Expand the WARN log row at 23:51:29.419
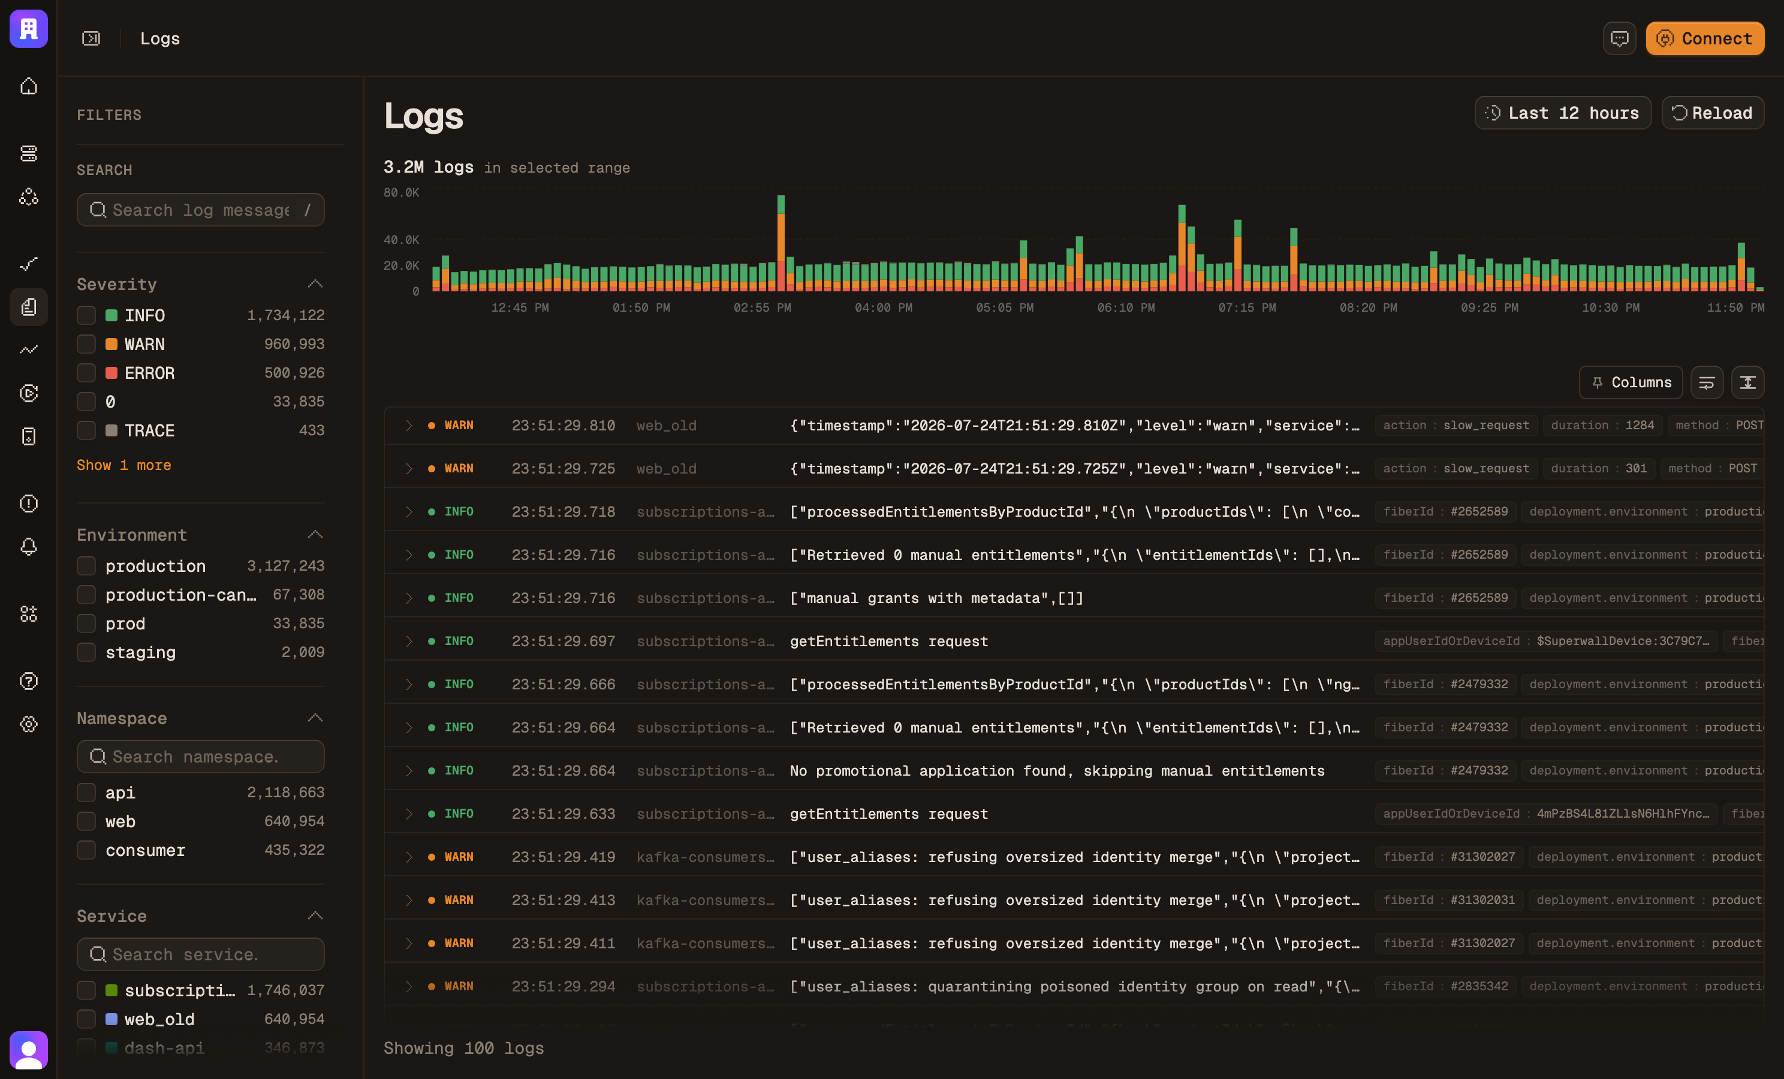Screen dimensions: 1784x1079 pyautogui.click(x=409, y=857)
